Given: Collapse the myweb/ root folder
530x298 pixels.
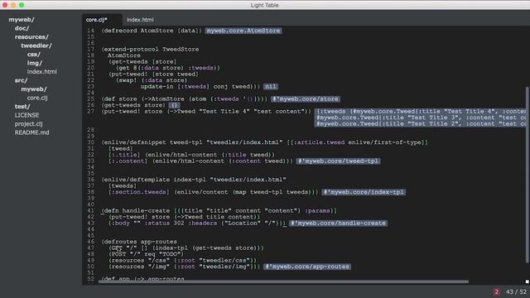Looking at the screenshot, I should tap(22, 20).
